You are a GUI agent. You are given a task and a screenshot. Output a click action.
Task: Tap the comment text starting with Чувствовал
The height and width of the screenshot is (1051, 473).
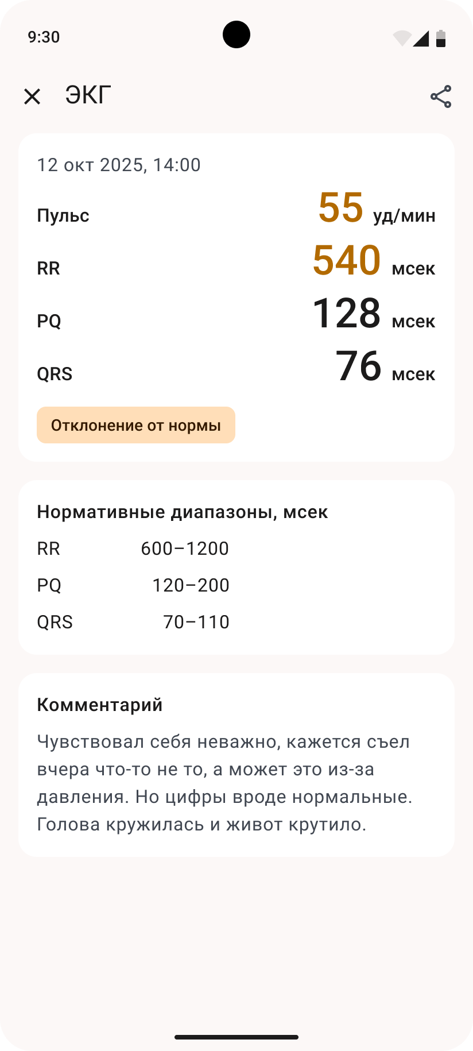225,783
